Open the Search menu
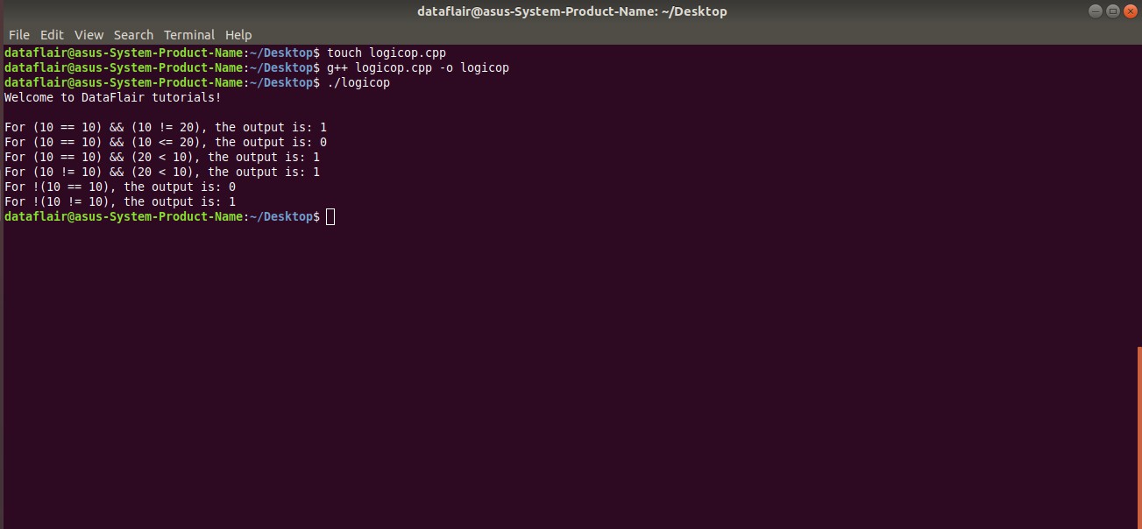This screenshot has height=529, width=1142. 133,35
